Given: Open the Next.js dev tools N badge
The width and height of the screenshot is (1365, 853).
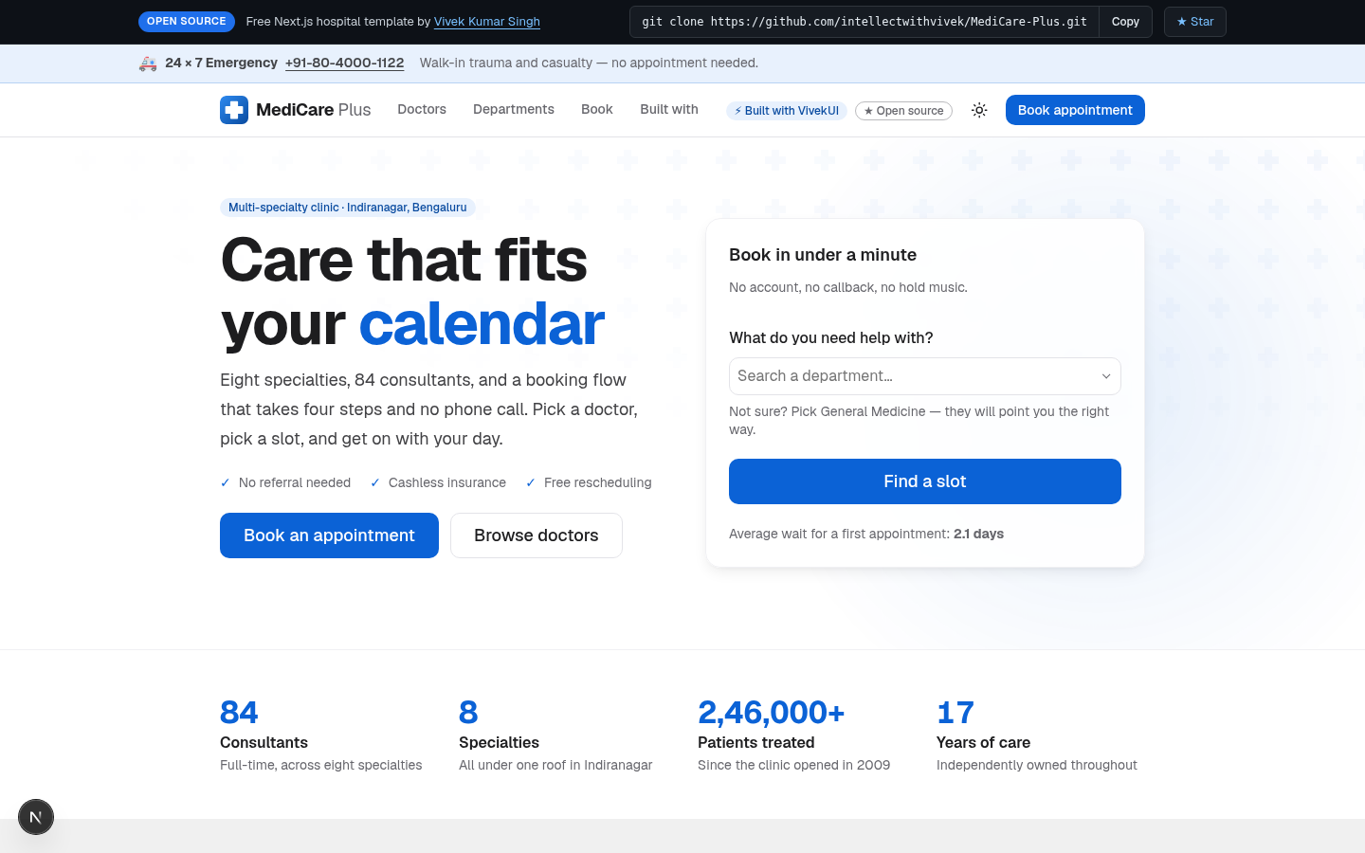Looking at the screenshot, I should pyautogui.click(x=36, y=817).
